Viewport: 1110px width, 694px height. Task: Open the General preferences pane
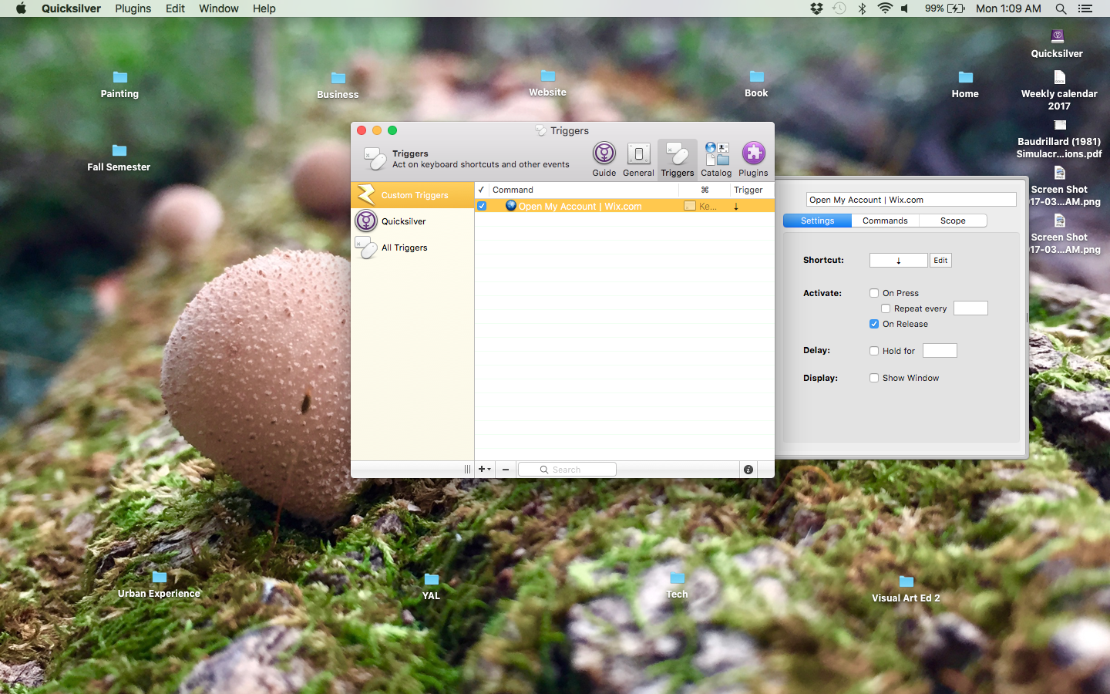pyautogui.click(x=638, y=159)
